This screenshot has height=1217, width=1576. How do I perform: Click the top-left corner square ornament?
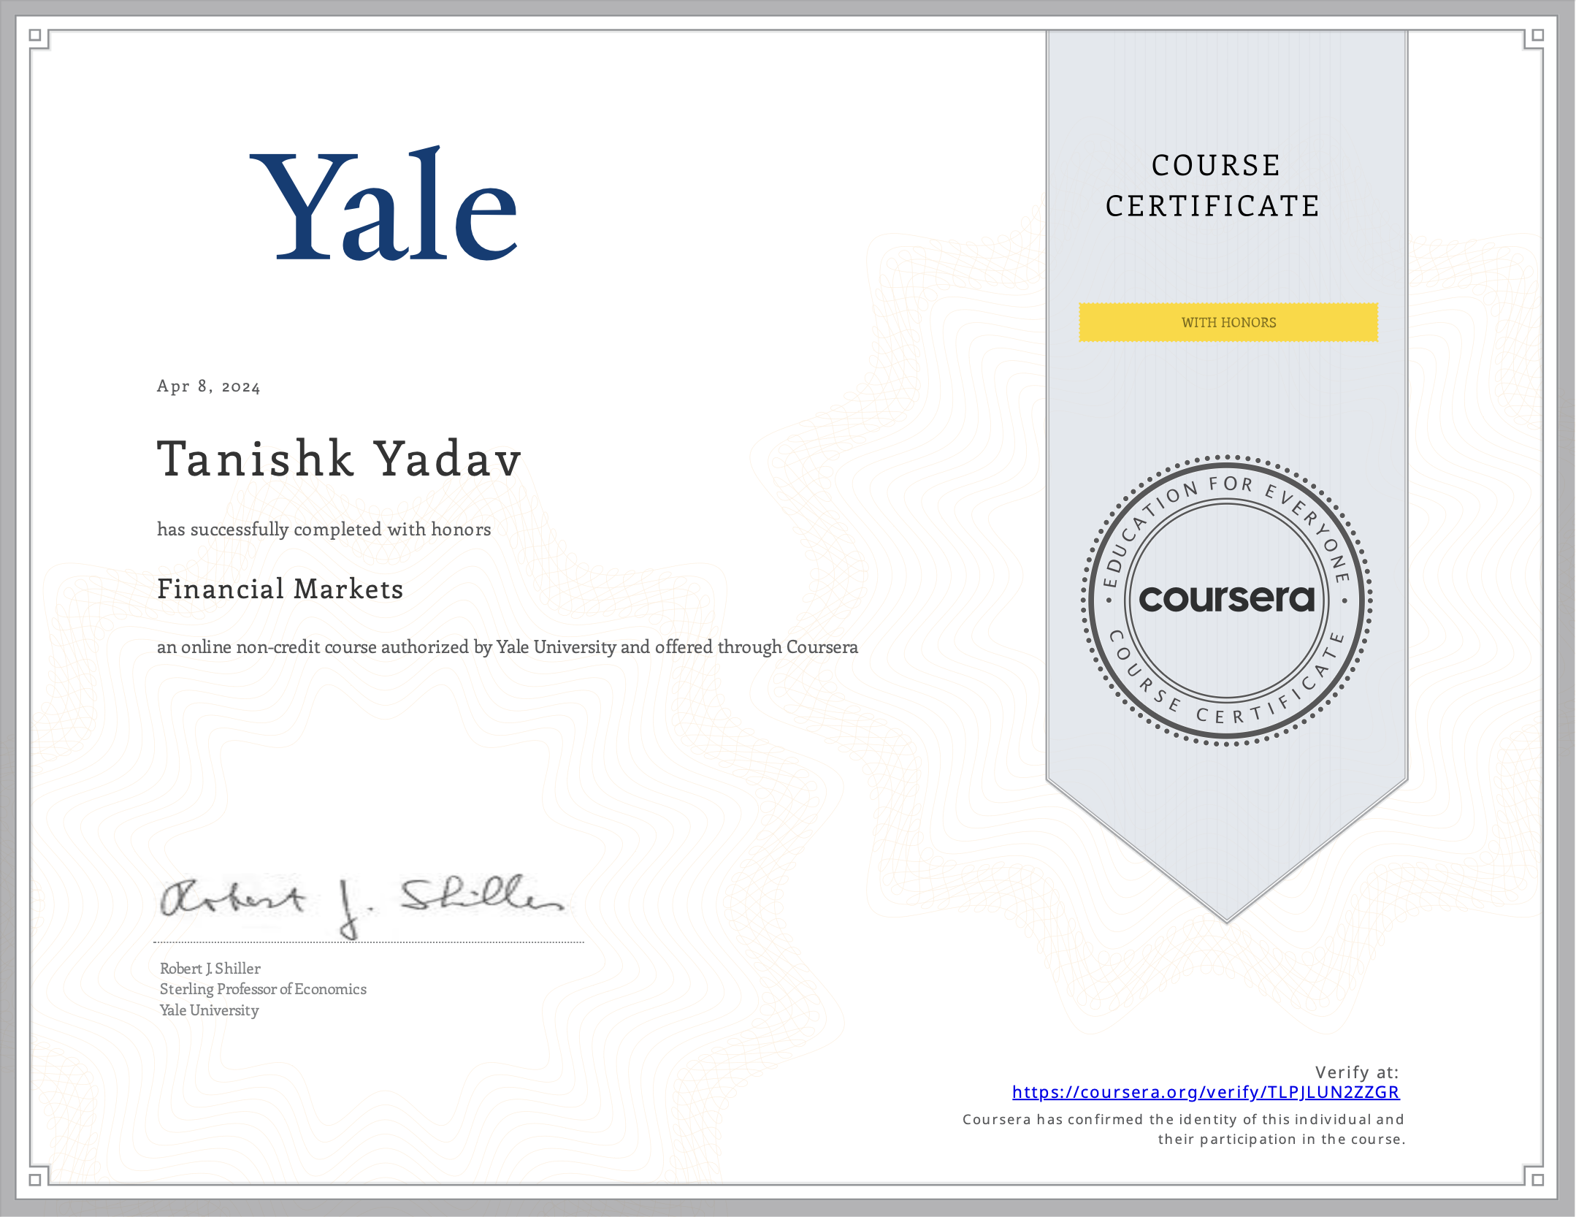click(35, 35)
